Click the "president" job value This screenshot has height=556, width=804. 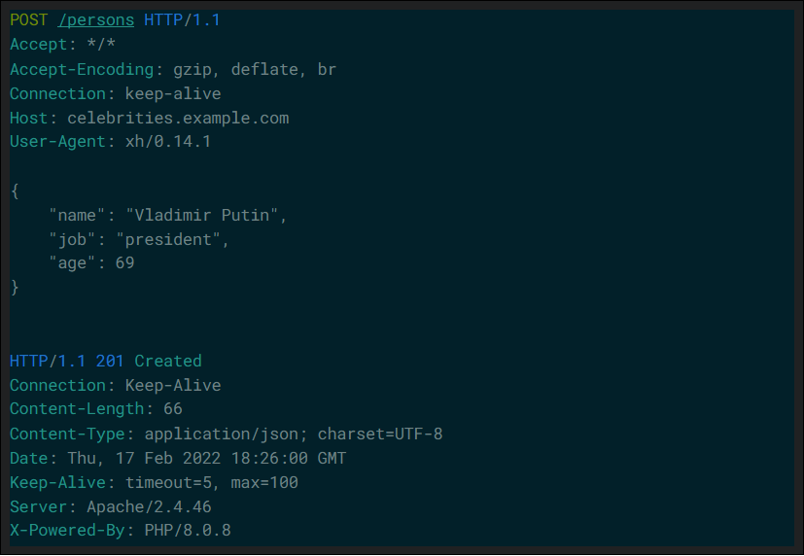pyautogui.click(x=168, y=239)
